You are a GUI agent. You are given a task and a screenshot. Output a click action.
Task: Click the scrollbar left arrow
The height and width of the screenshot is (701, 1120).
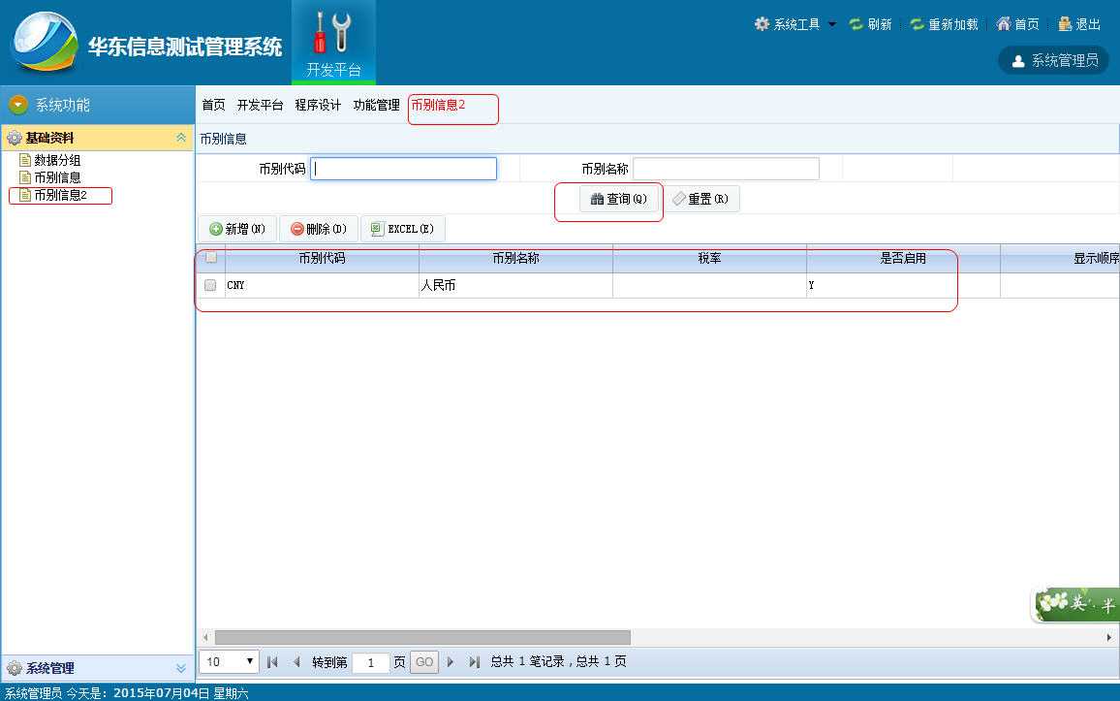coord(205,637)
